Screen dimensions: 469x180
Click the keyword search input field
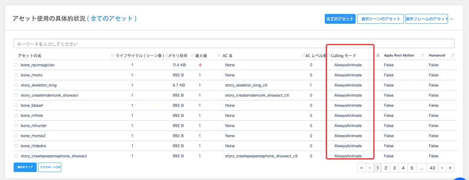pos(234,44)
